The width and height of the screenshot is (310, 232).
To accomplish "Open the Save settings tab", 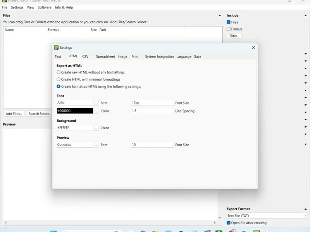I will (x=198, y=56).
